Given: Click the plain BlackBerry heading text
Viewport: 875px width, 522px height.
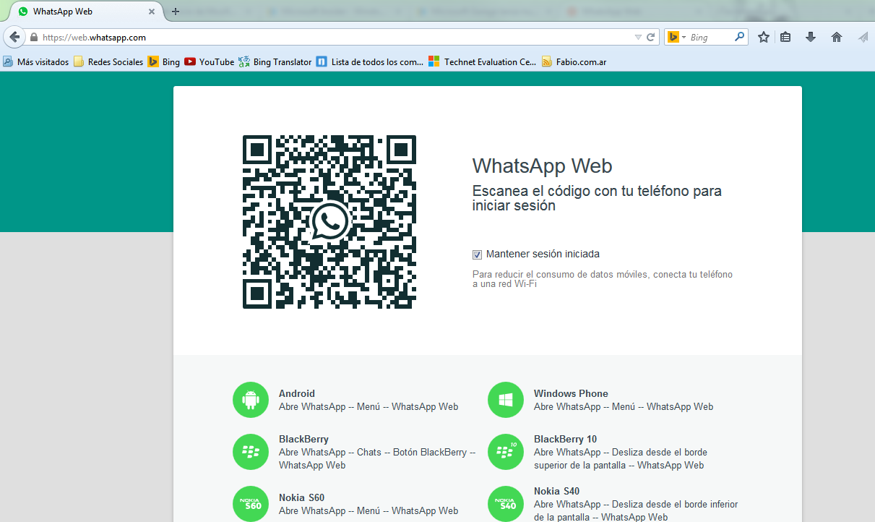Looking at the screenshot, I should pyautogui.click(x=303, y=439).
